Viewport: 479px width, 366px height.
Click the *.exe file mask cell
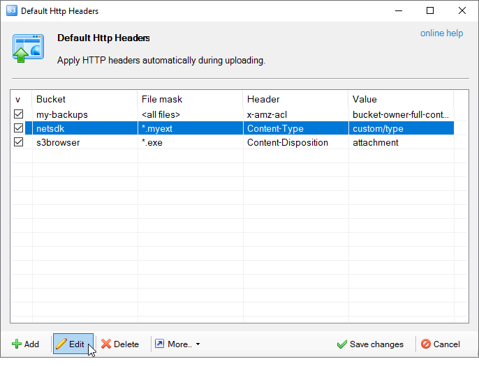pyautogui.click(x=191, y=142)
